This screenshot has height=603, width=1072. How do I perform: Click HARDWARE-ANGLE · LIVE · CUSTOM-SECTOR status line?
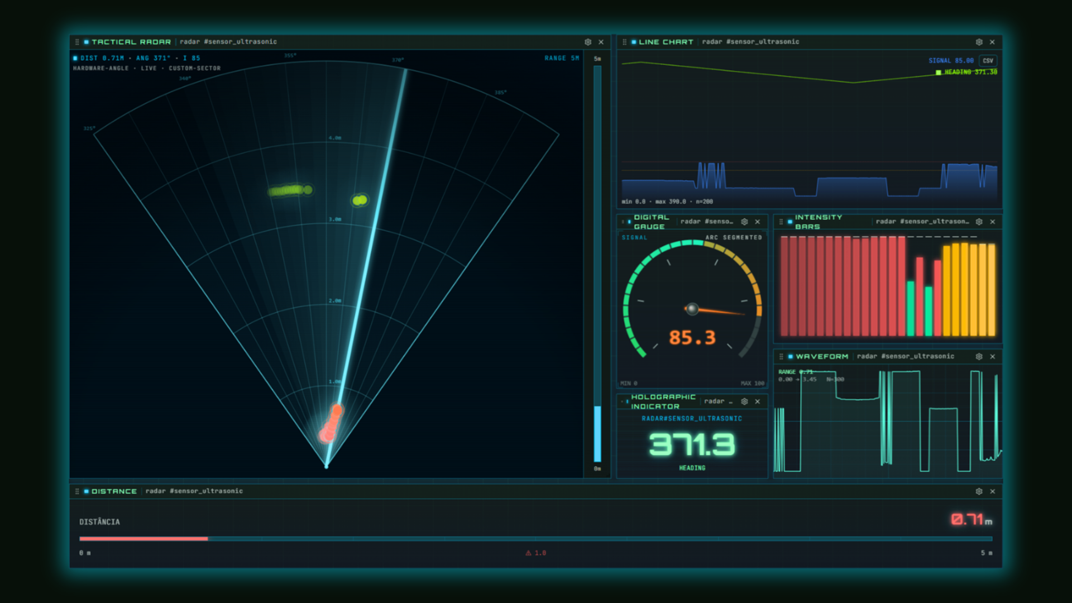pyautogui.click(x=147, y=68)
